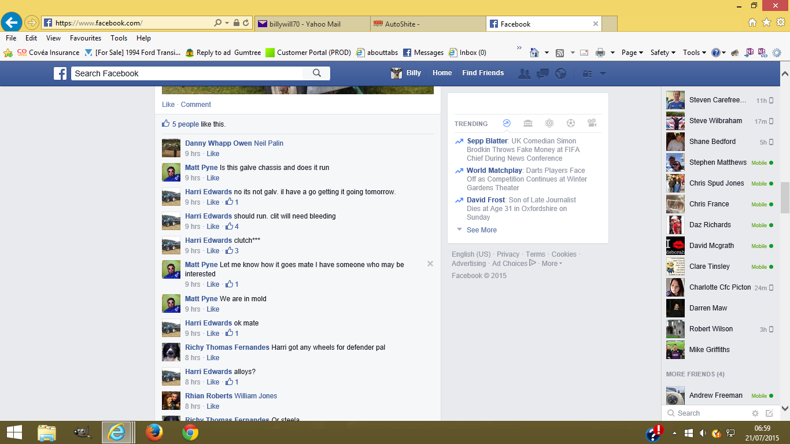Open Messages favorites bar bookmark
Image resolution: width=790 pixels, height=444 pixels.
[423, 53]
